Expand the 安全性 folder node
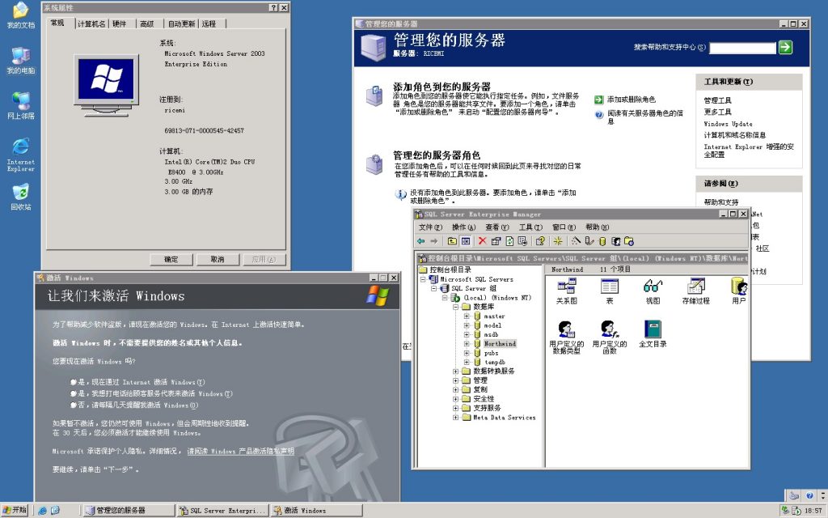828x518 pixels. [455, 399]
